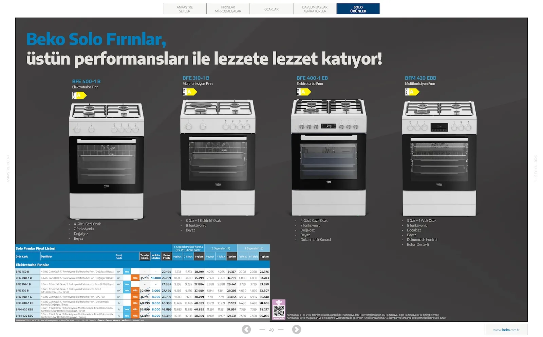
Task: Click the Yeni badge in the BFE 450 B row
Action: [127, 272]
